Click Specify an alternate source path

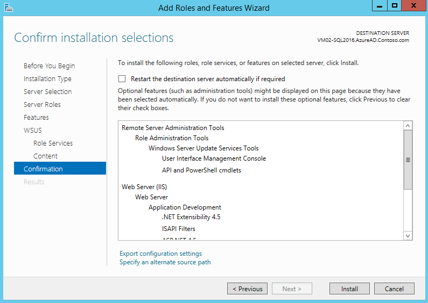tap(165, 262)
